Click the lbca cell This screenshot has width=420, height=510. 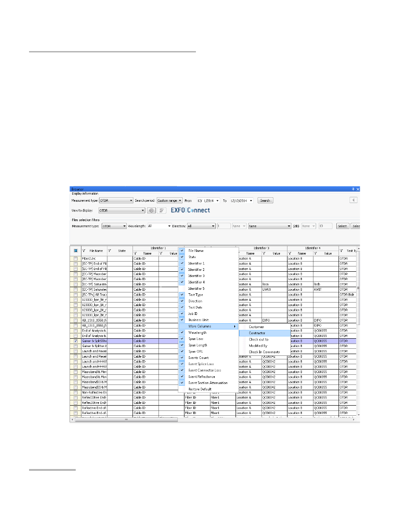coord(274,284)
